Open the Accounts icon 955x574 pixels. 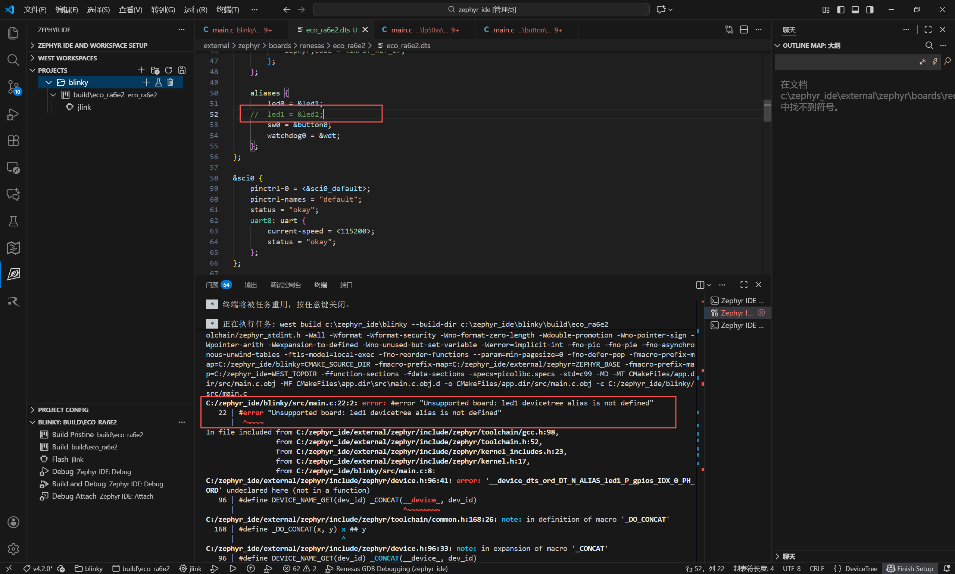coord(13,522)
